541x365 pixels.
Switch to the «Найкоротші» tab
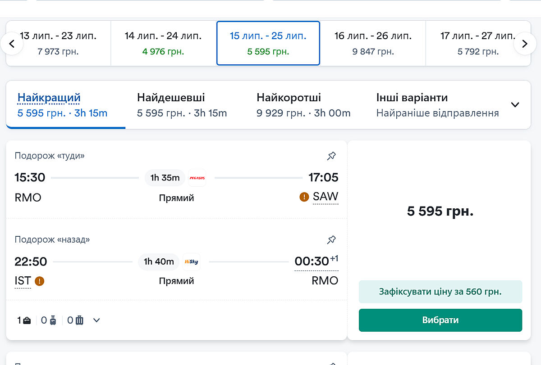click(x=303, y=105)
